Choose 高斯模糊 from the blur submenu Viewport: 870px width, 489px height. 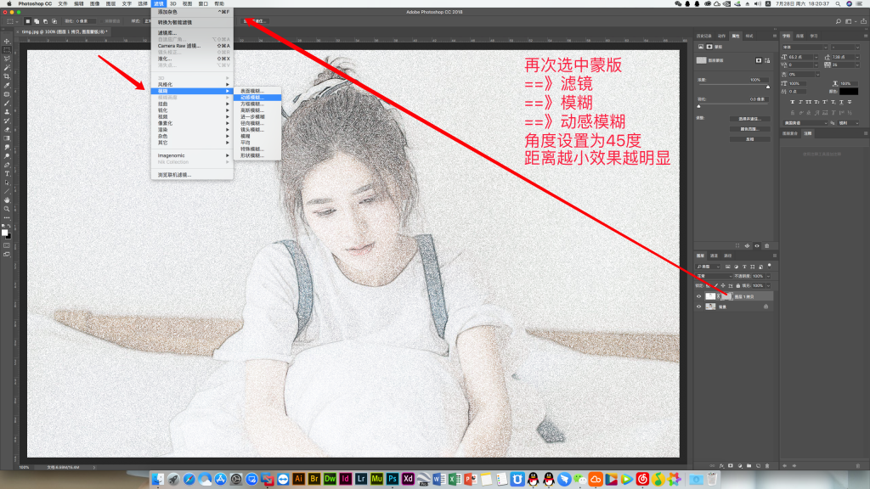click(257, 110)
